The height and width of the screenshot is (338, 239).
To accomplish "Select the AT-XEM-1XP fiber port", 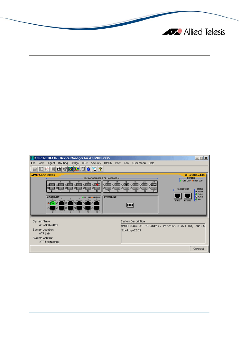I will pos(130,205).
